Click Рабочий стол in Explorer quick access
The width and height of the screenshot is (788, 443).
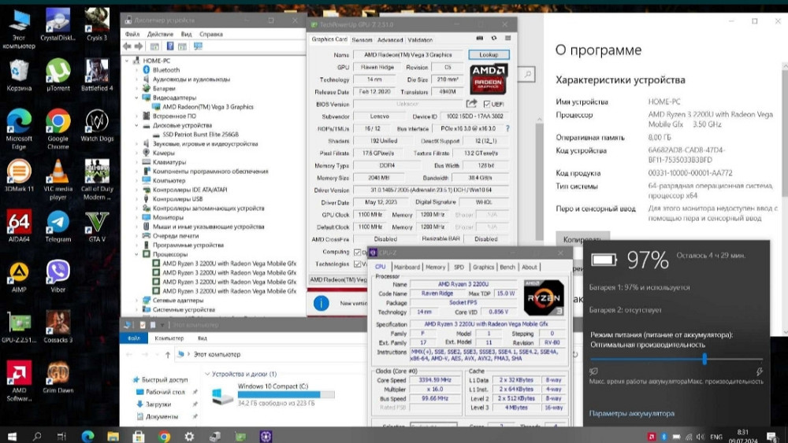165,392
